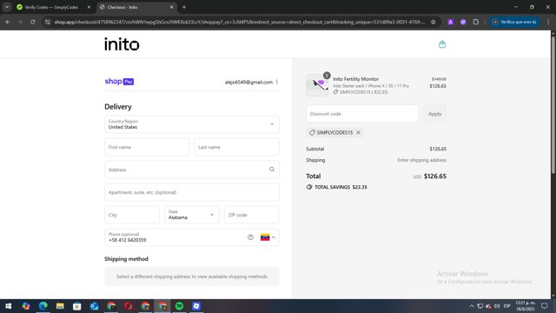Open the notification center icon

point(545,306)
